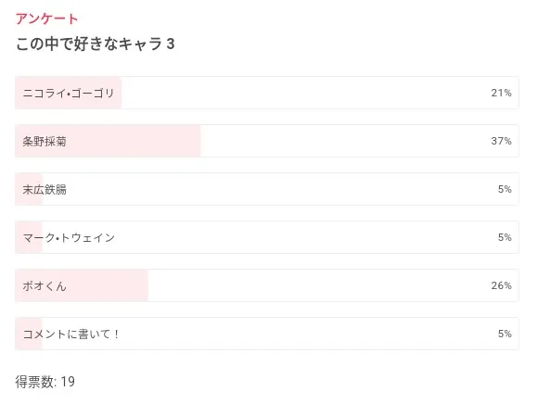Image resolution: width=538 pixels, height=404 pixels.
Task: Click the 37% result for 条野採菊
Action: pos(501,141)
